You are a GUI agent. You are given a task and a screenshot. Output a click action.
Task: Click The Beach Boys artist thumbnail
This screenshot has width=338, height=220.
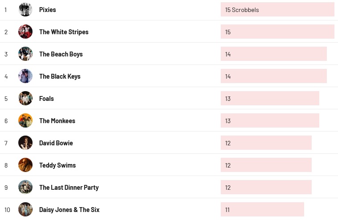tap(25, 54)
